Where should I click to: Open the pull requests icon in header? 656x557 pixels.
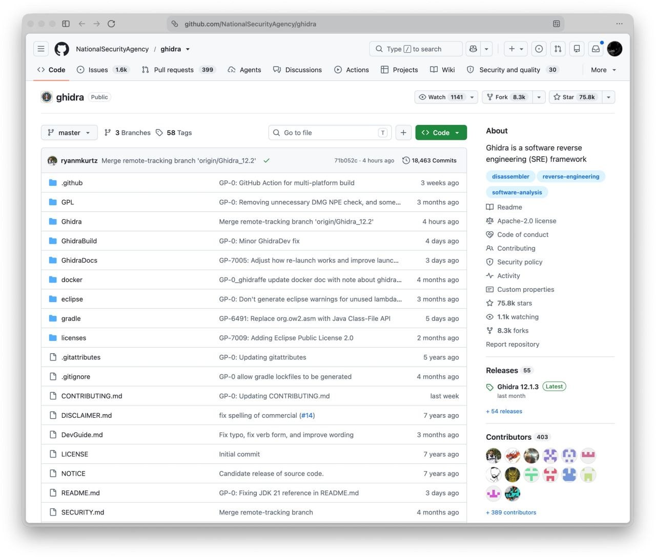click(x=558, y=49)
